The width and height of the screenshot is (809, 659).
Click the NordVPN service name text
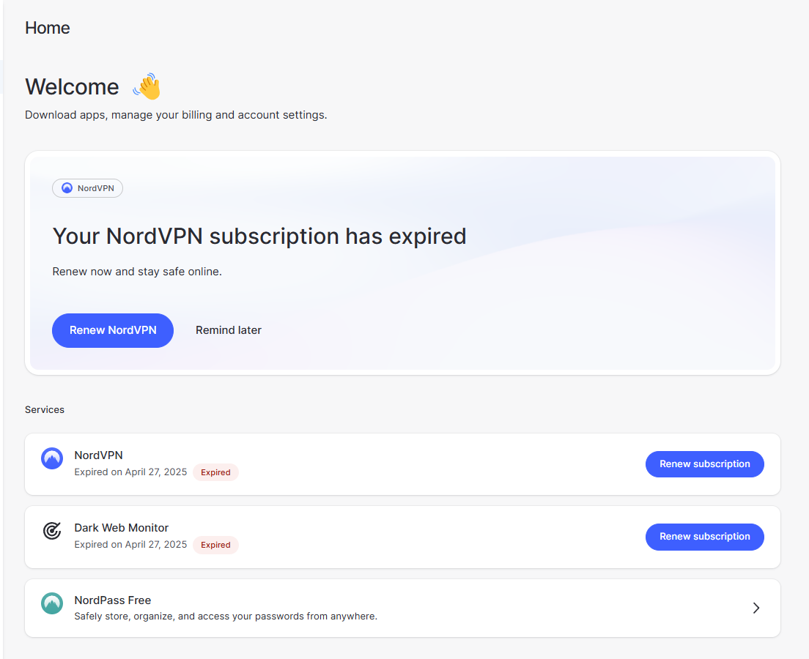point(98,455)
